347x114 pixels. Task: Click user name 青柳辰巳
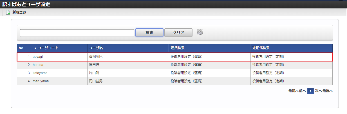point(96,57)
